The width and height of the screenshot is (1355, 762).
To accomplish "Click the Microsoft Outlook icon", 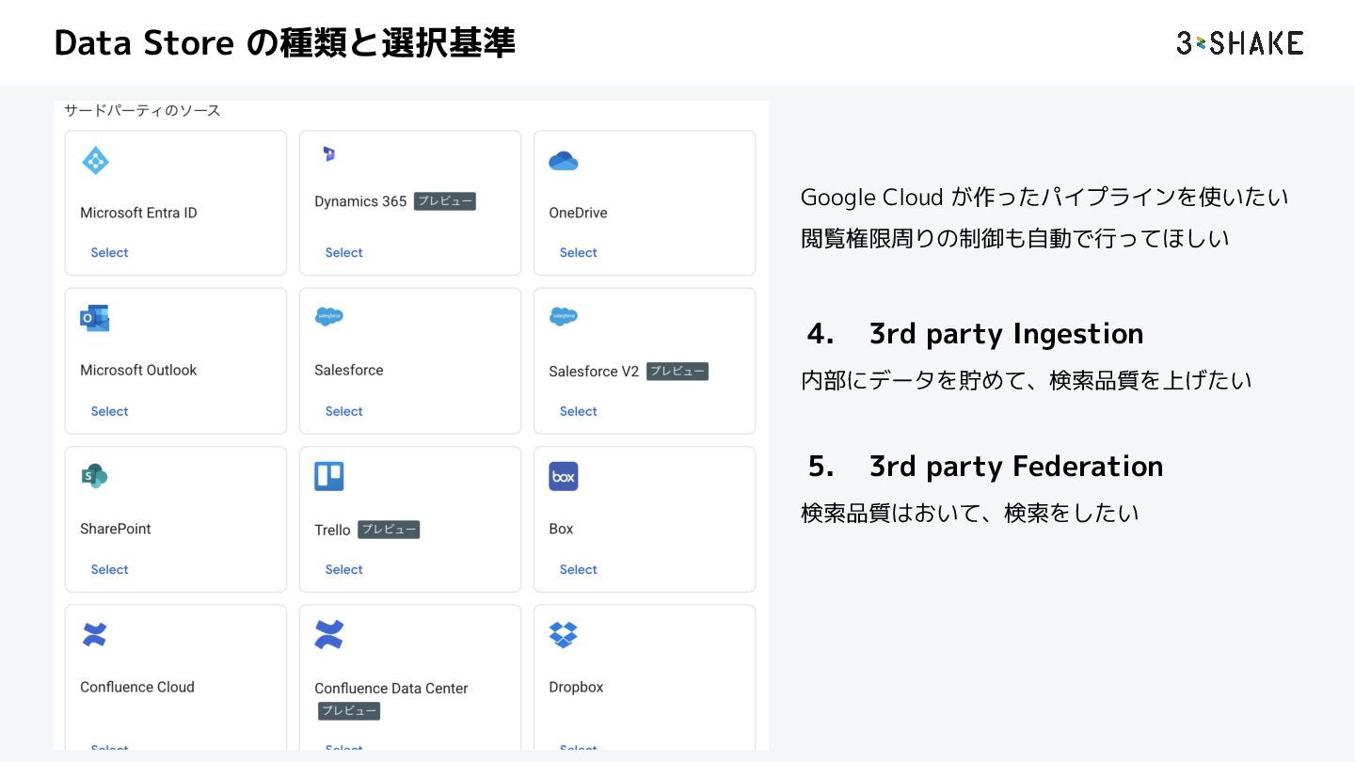I will [95, 318].
